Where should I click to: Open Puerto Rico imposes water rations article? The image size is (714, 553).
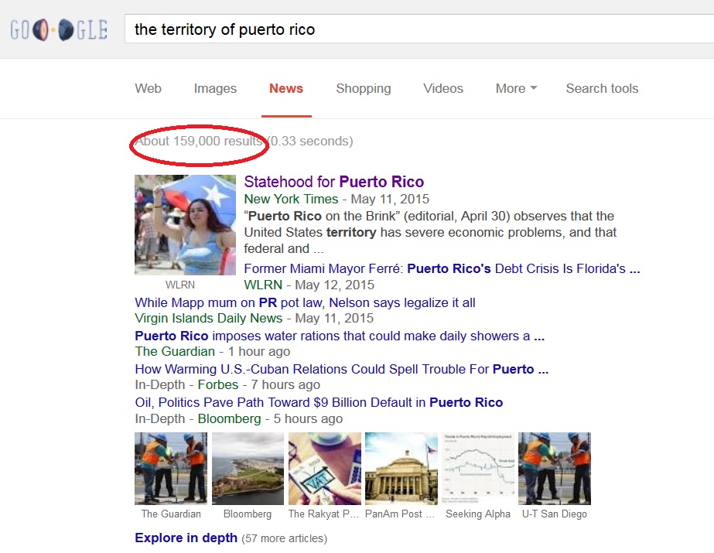pyautogui.click(x=340, y=336)
